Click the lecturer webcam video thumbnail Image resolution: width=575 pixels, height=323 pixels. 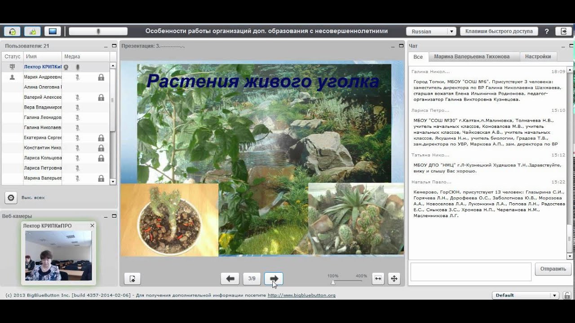(58, 256)
